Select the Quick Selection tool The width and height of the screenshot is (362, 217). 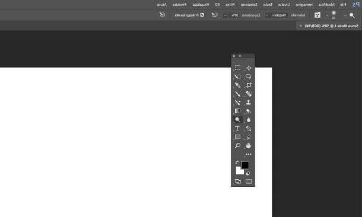pyautogui.click(x=237, y=76)
